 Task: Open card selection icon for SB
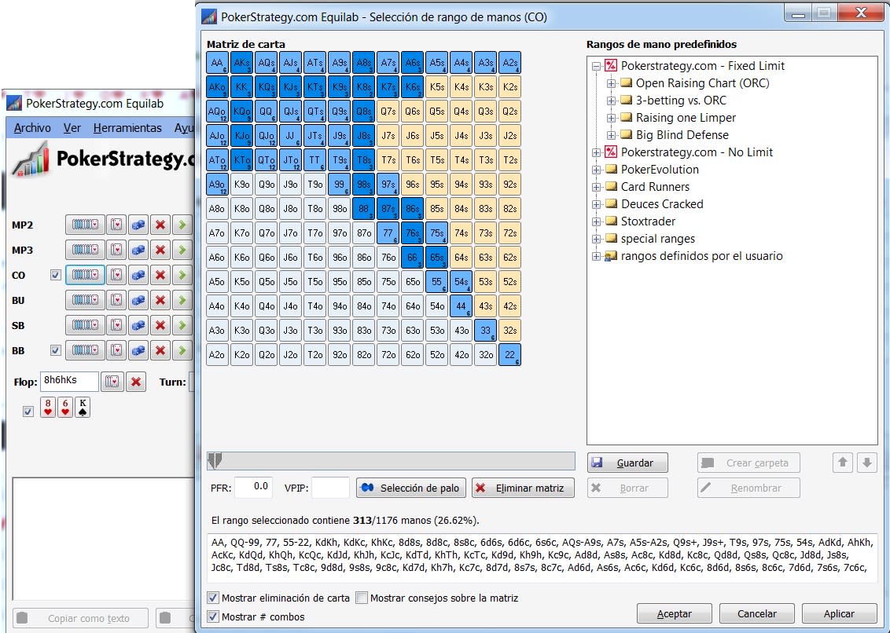[x=116, y=325]
